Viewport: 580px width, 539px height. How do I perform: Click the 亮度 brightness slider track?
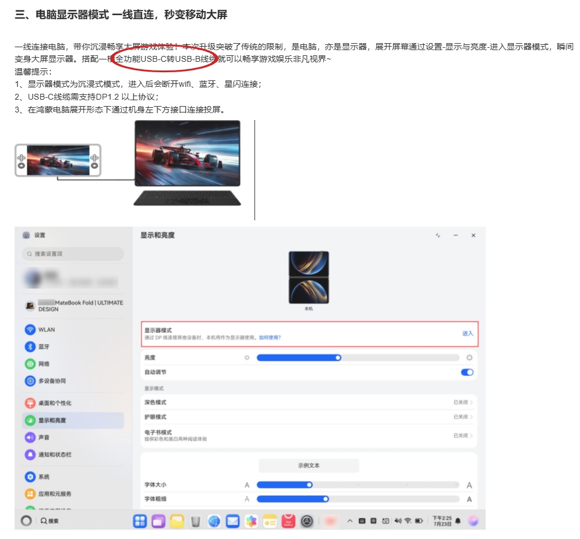coord(357,358)
